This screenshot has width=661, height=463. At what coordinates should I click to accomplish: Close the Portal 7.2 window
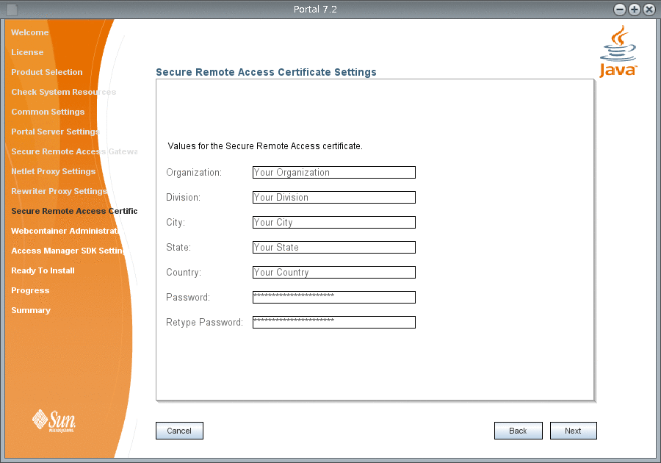click(649, 10)
